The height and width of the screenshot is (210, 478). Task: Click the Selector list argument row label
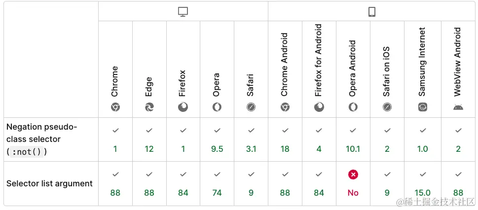coord(49,183)
